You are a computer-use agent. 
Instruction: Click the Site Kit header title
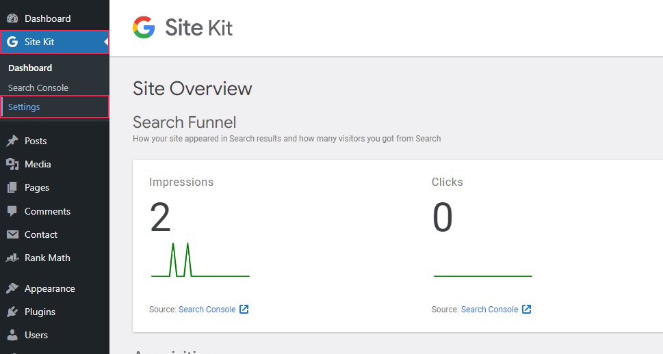[198, 28]
